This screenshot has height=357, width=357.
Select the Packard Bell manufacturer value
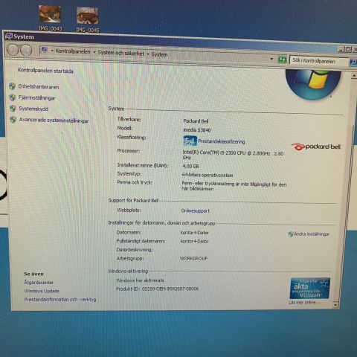coord(196,121)
